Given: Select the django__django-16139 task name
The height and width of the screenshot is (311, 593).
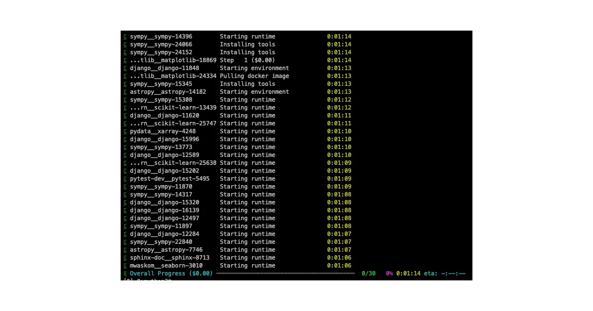Looking at the screenshot, I should [165, 210].
